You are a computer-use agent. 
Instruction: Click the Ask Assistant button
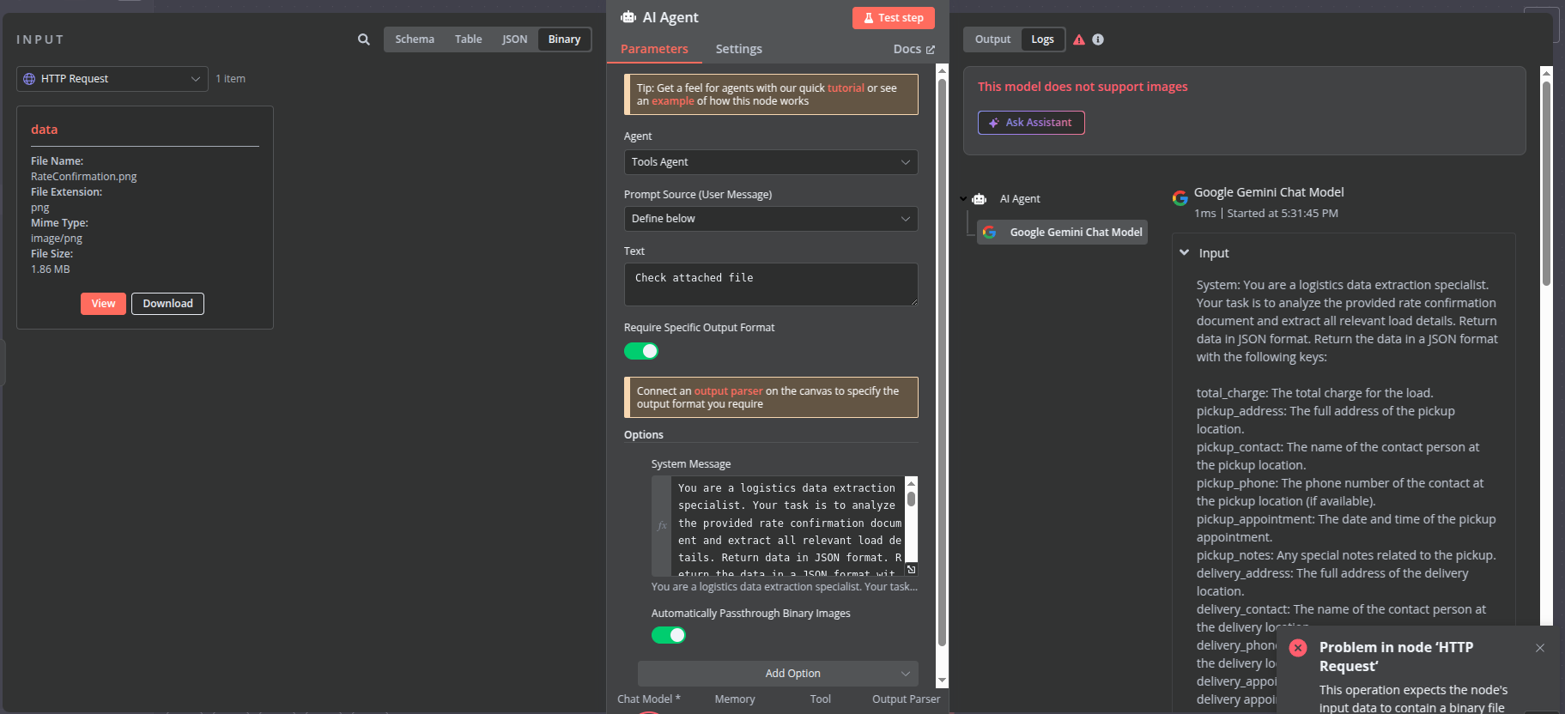(x=1031, y=123)
